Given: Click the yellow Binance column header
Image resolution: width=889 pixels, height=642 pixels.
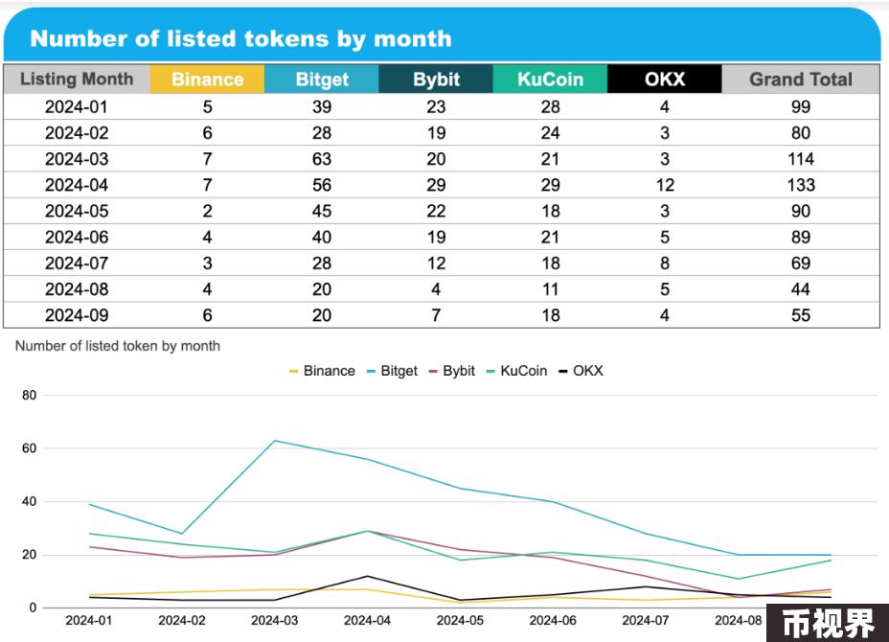Looking at the screenshot, I should pos(208,79).
